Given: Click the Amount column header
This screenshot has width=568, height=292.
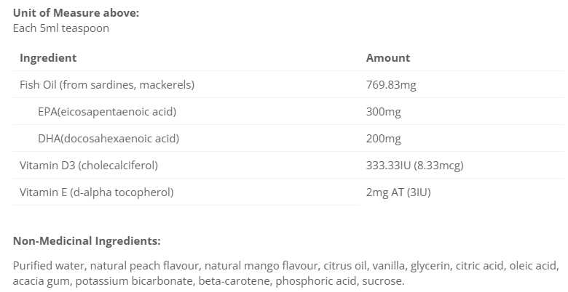Looking at the screenshot, I should tap(387, 58).
